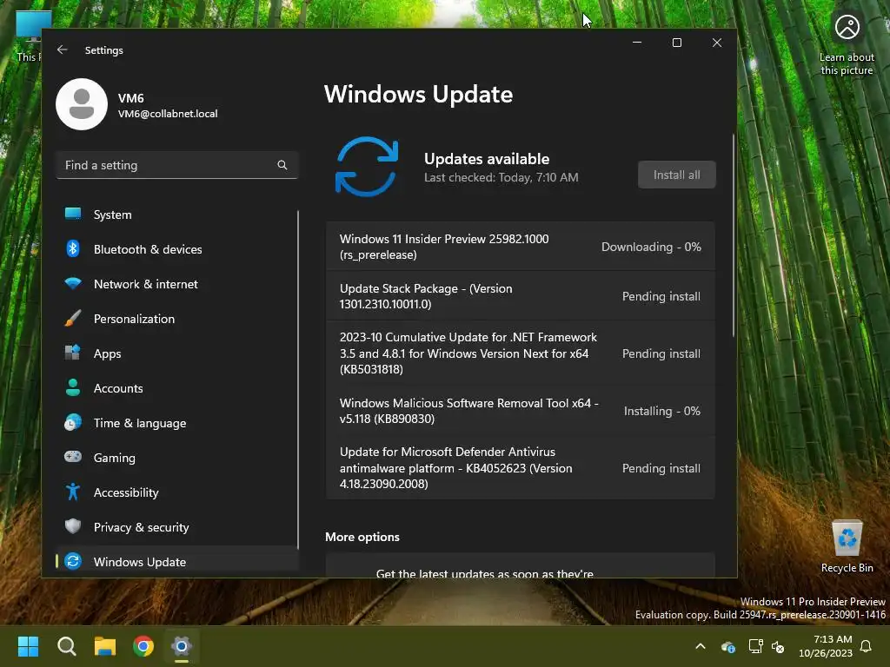
Task: Select Personalization in the sidebar
Action: [x=177, y=319]
